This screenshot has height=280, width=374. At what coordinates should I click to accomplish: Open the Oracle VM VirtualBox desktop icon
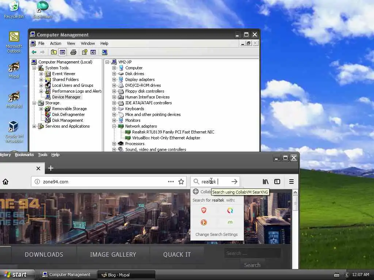[14, 132]
